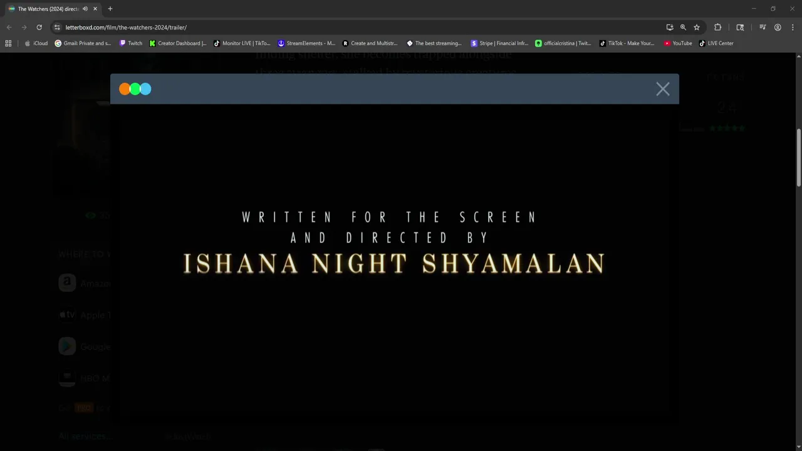Click the trailer video showing Ishana Night Shyamalan credit
Viewport: 802px width, 451px height.
[395, 263]
